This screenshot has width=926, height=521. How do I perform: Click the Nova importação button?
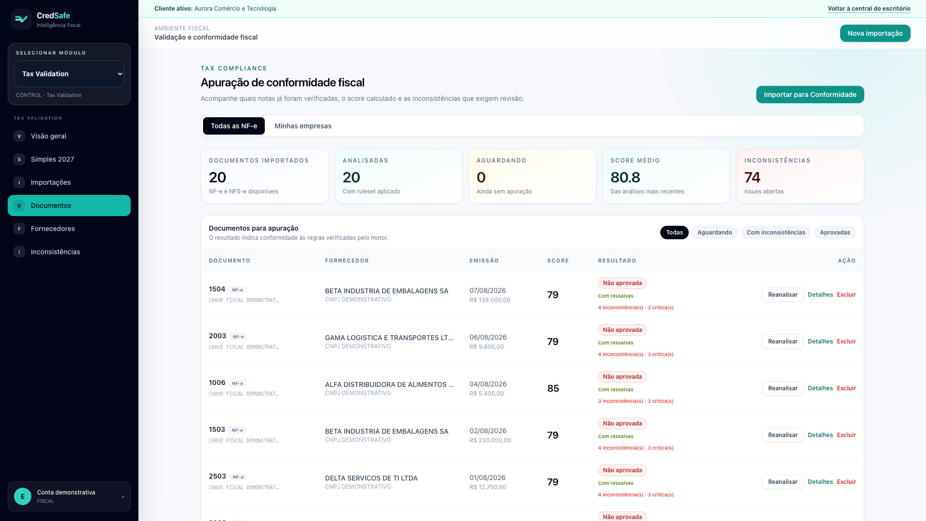point(875,33)
